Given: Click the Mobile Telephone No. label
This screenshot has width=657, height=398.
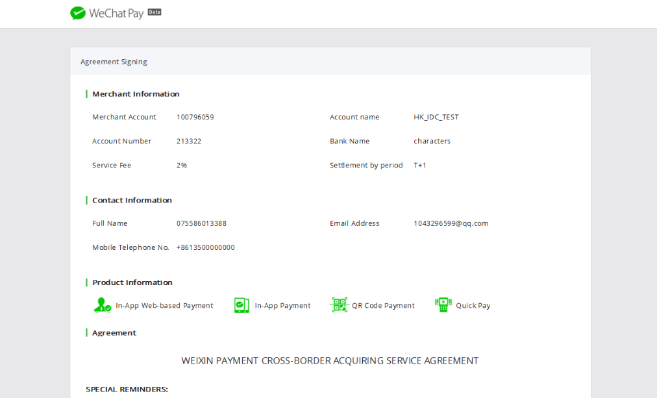Looking at the screenshot, I should (x=130, y=247).
